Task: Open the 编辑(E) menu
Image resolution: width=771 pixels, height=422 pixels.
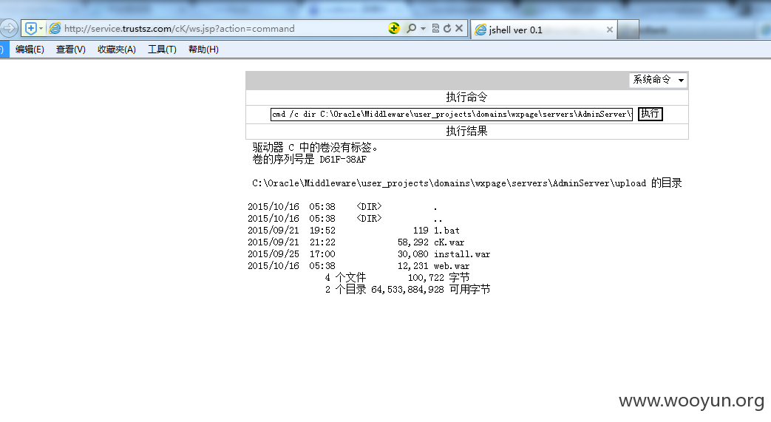Action: pyautogui.click(x=30, y=50)
